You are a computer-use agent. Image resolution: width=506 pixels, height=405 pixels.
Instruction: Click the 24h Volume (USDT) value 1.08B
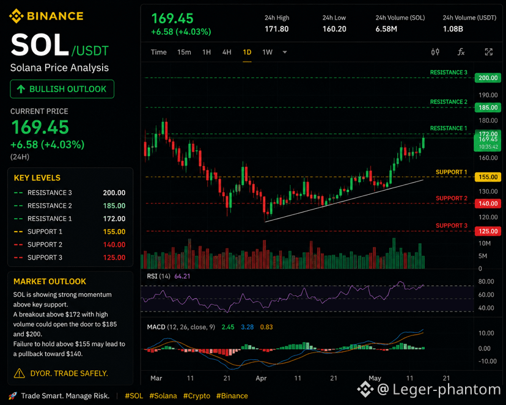click(453, 29)
